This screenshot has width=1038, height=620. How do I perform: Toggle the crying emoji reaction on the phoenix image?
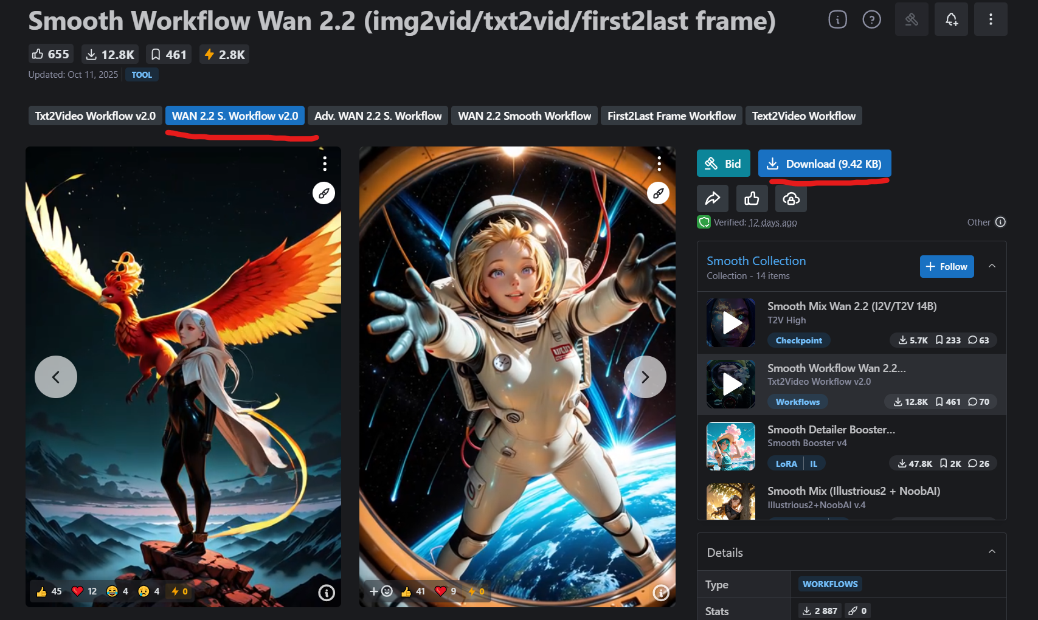coord(149,591)
